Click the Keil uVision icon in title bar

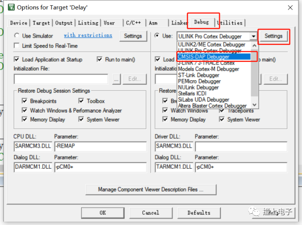pyautogui.click(x=11, y=7)
